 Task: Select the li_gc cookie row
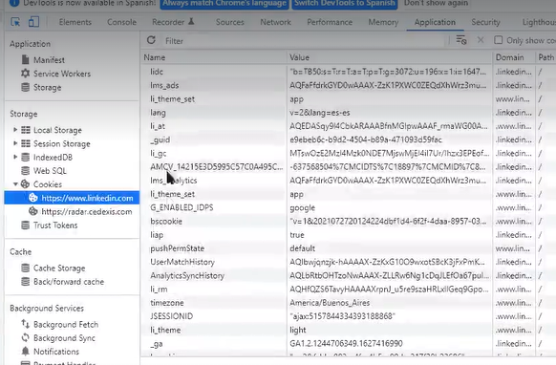(348, 153)
